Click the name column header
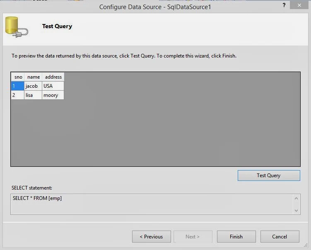 33,77
